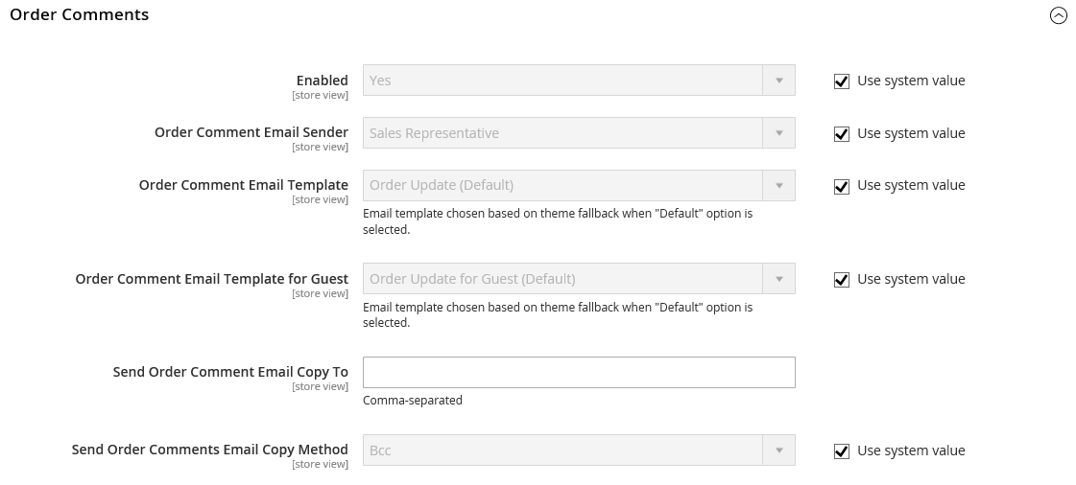The image size is (1076, 485).
Task: Uncheck the system value checkbox for Enabled
Action: tap(842, 81)
